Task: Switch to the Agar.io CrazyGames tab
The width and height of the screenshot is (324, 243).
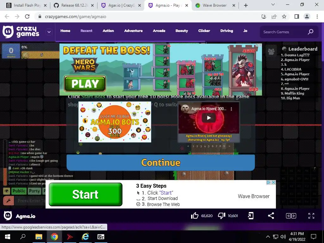Action: click(121, 5)
